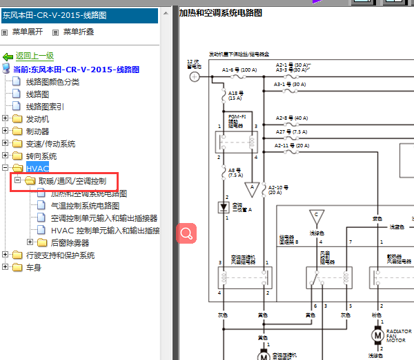Click the page icon for 气温控制系统电路图
This screenshot has width=414, height=360.
pos(41,204)
